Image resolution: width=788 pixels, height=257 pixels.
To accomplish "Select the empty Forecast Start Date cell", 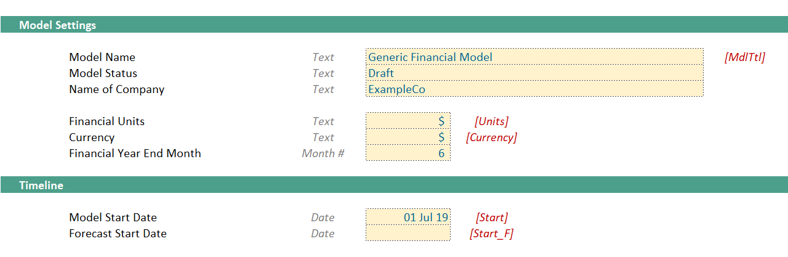I will tap(408, 233).
